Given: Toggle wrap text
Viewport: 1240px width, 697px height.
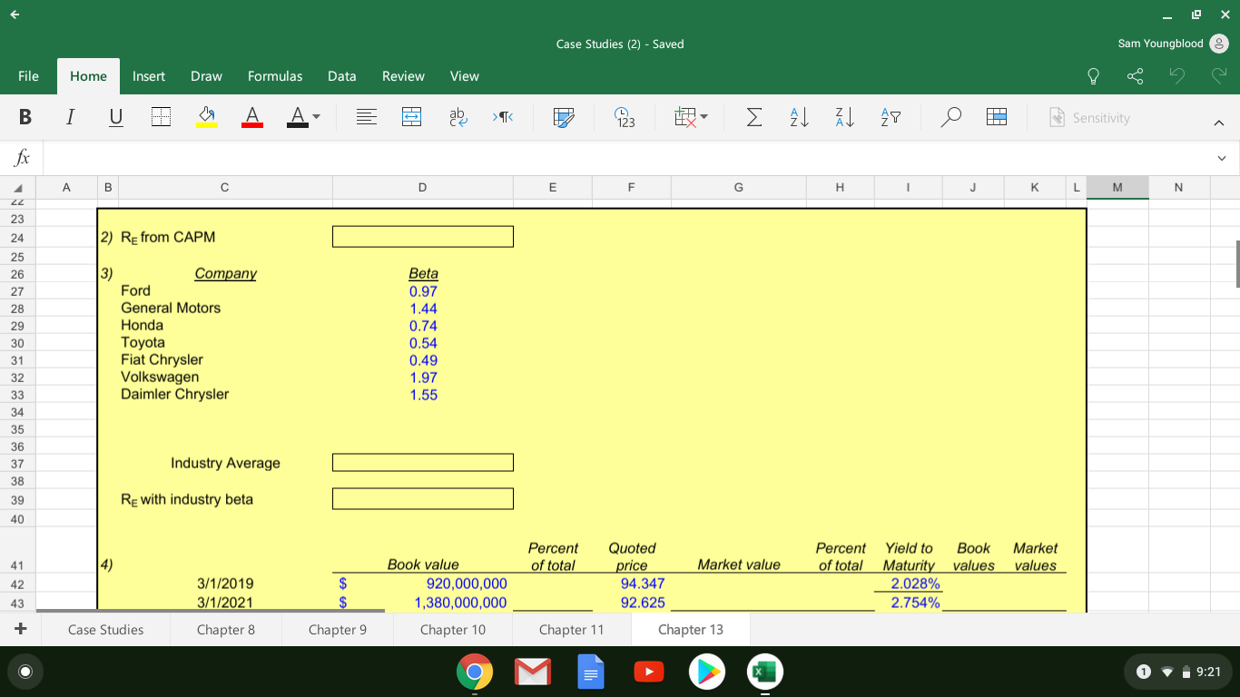Looking at the screenshot, I should click(x=457, y=118).
